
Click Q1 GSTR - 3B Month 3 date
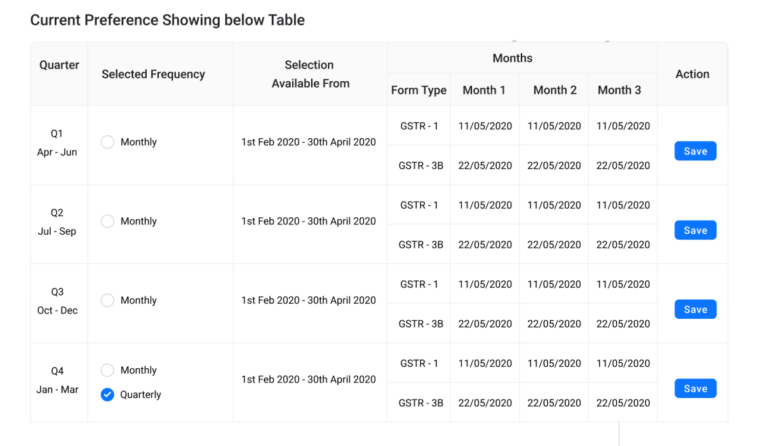coord(623,165)
